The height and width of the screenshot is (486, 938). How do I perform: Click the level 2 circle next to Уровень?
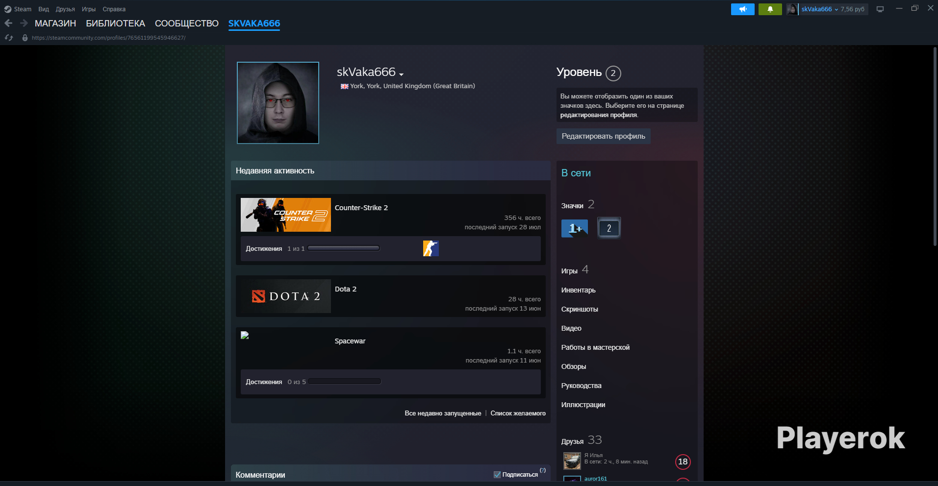coord(613,73)
